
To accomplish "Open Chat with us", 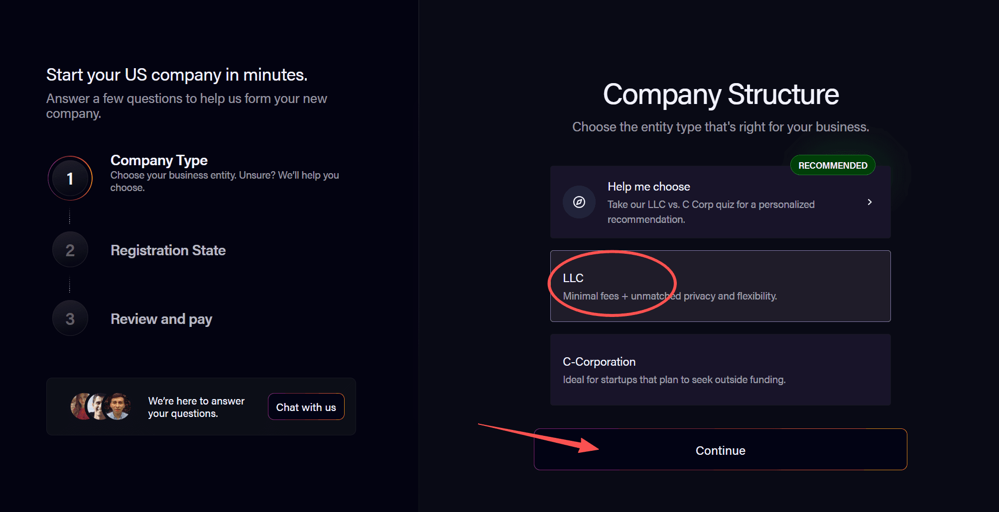I will point(306,407).
